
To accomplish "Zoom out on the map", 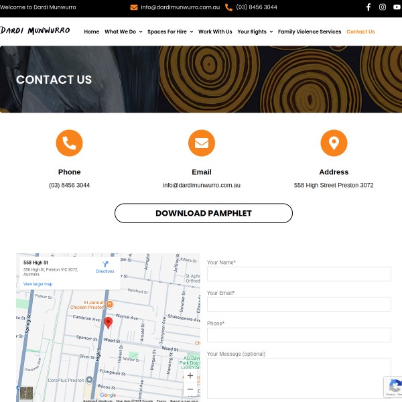I will (x=190, y=389).
